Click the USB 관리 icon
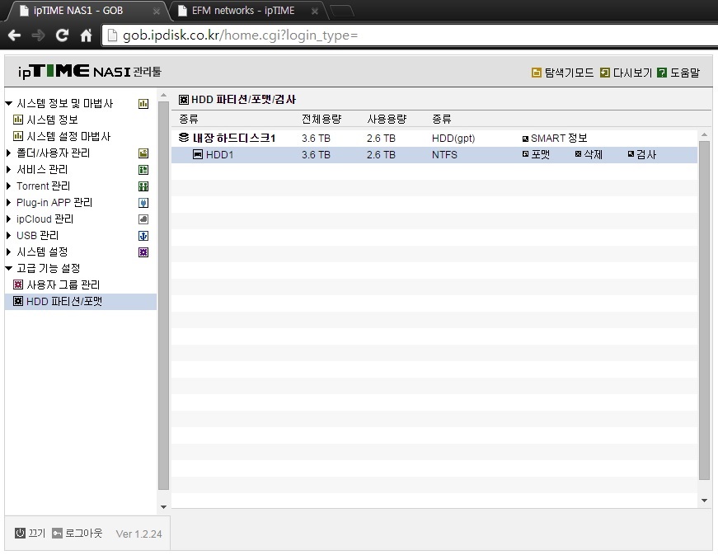 (x=143, y=236)
